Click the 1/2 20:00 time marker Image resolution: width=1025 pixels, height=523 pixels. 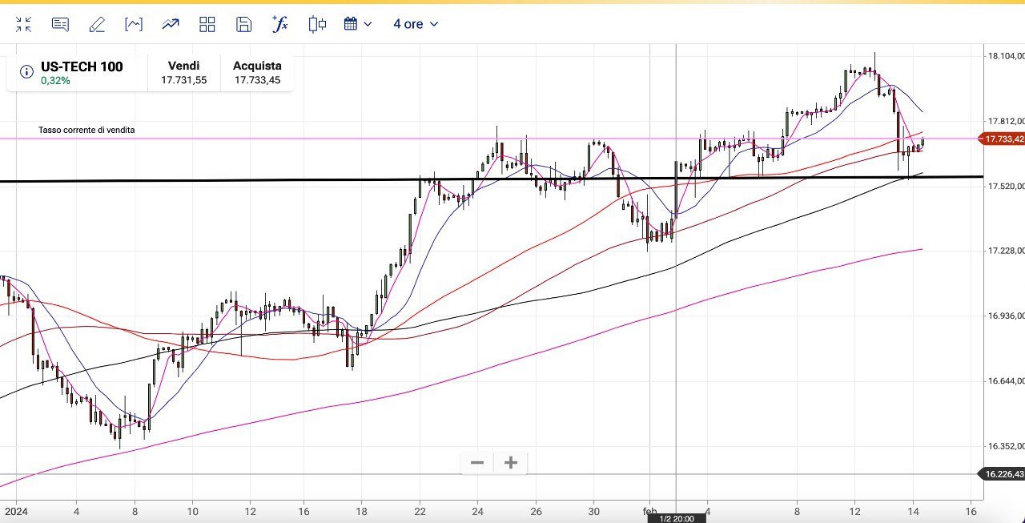click(677, 518)
